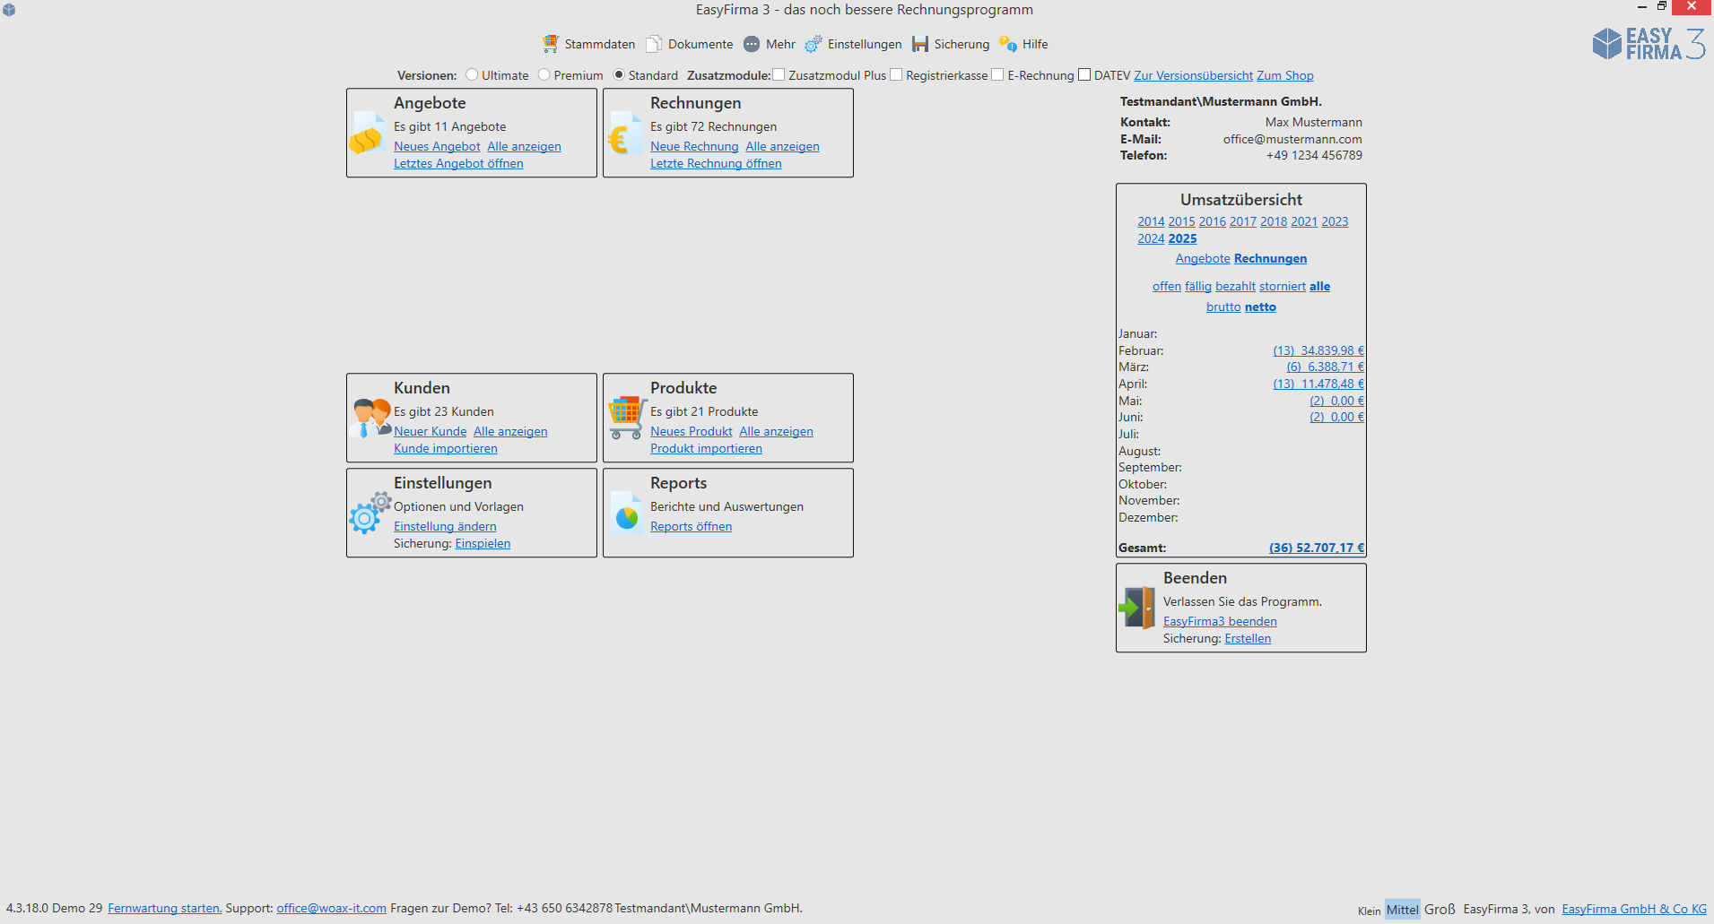Select the Standard version radio button
The image size is (1714, 924).
click(x=618, y=75)
